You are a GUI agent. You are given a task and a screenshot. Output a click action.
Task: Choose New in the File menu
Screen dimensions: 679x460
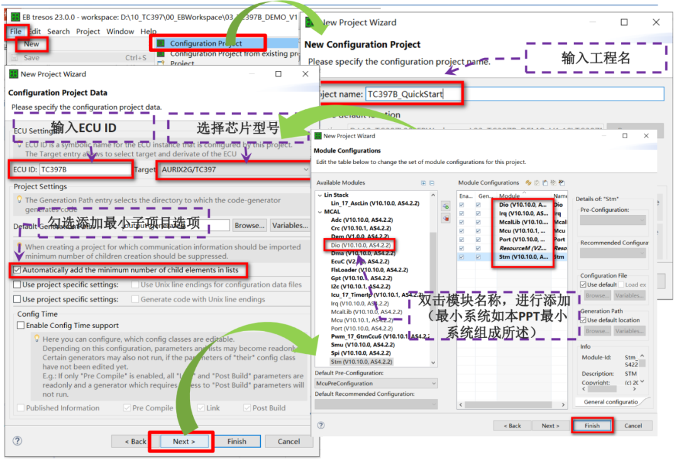[x=31, y=44]
